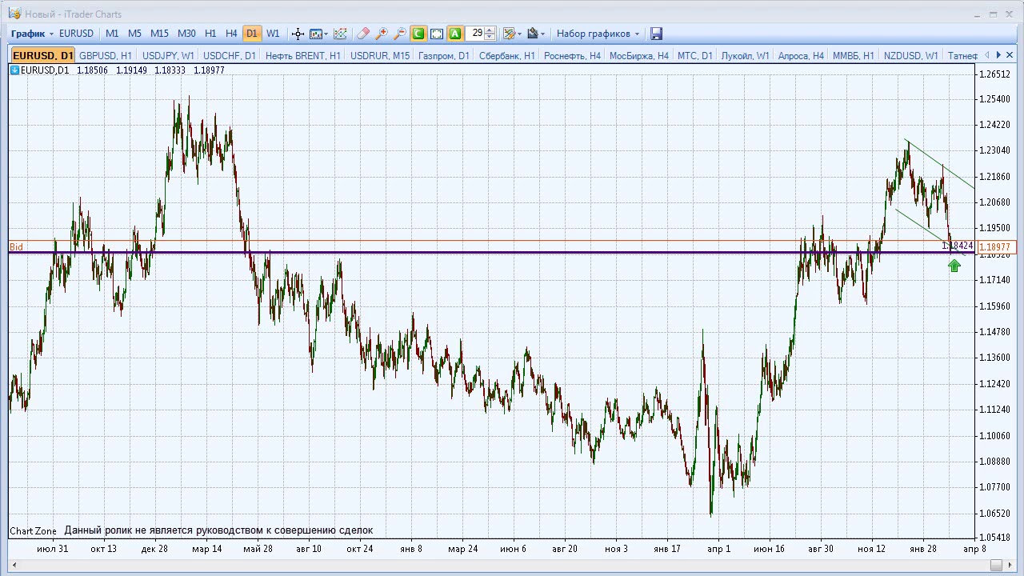The height and width of the screenshot is (576, 1024).
Task: Click the indicators chart icon
Action: coord(340,34)
